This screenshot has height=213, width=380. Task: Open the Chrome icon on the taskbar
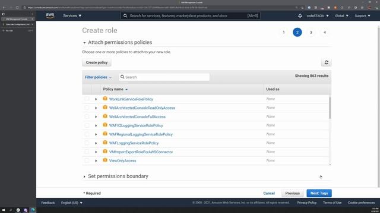pyautogui.click(x=18, y=210)
